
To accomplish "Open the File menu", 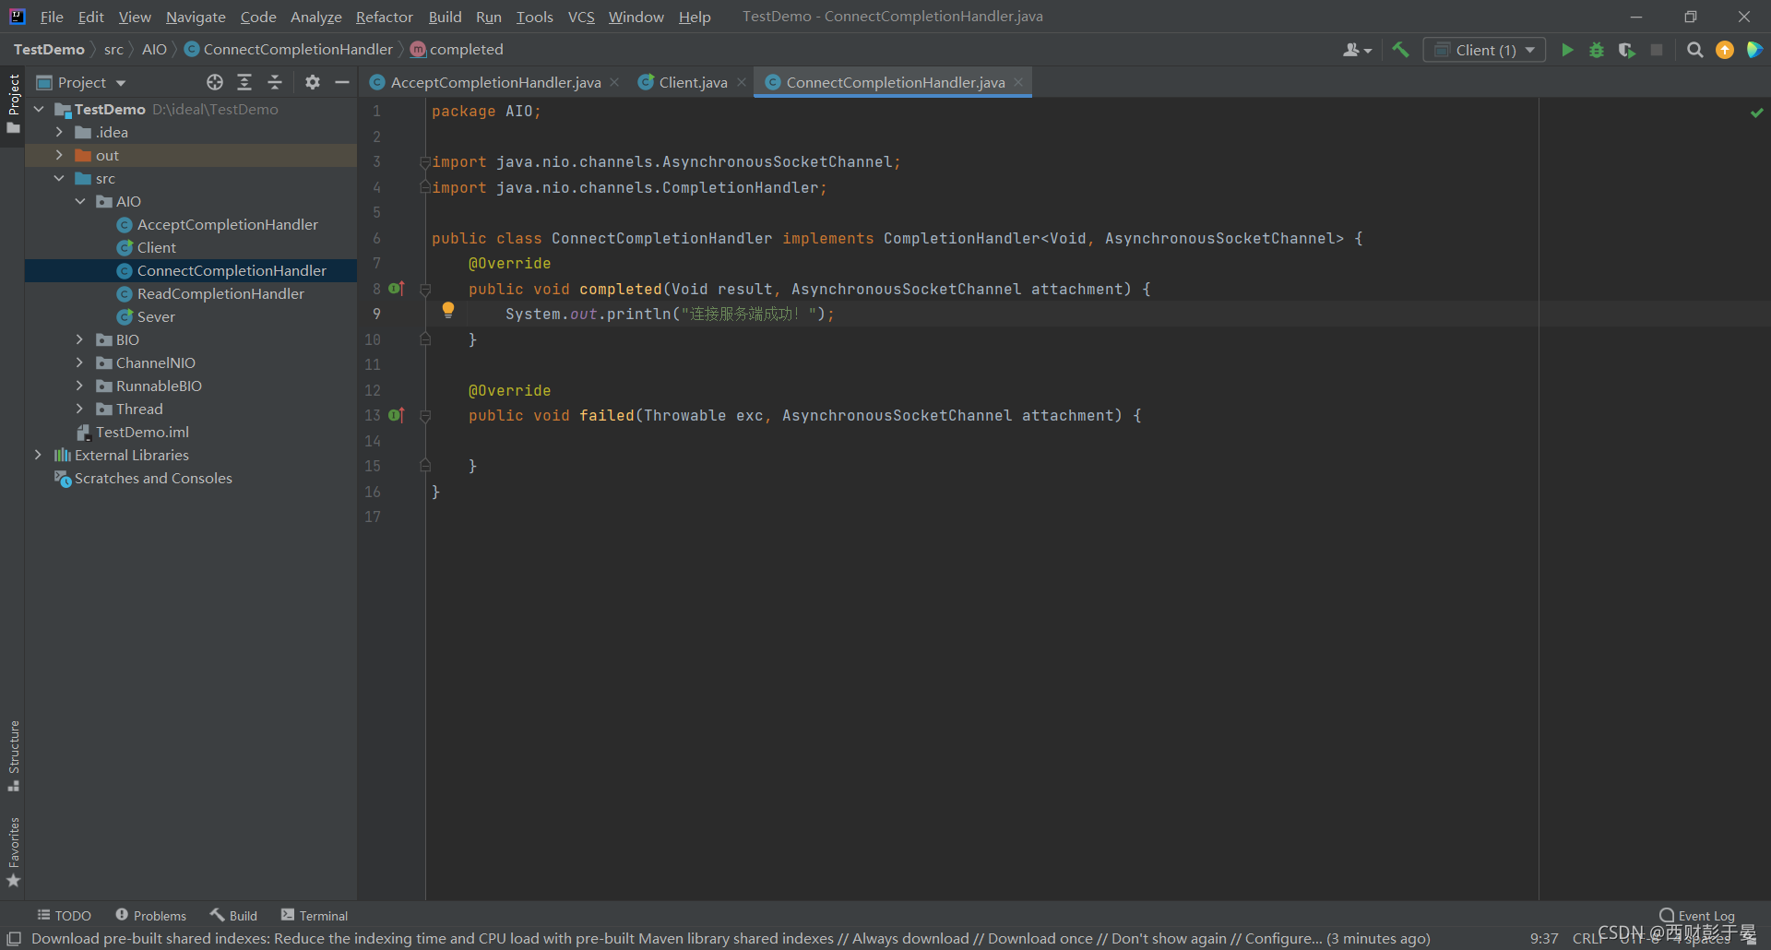I will [52, 17].
